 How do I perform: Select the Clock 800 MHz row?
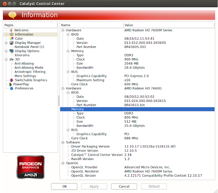(137, 118)
